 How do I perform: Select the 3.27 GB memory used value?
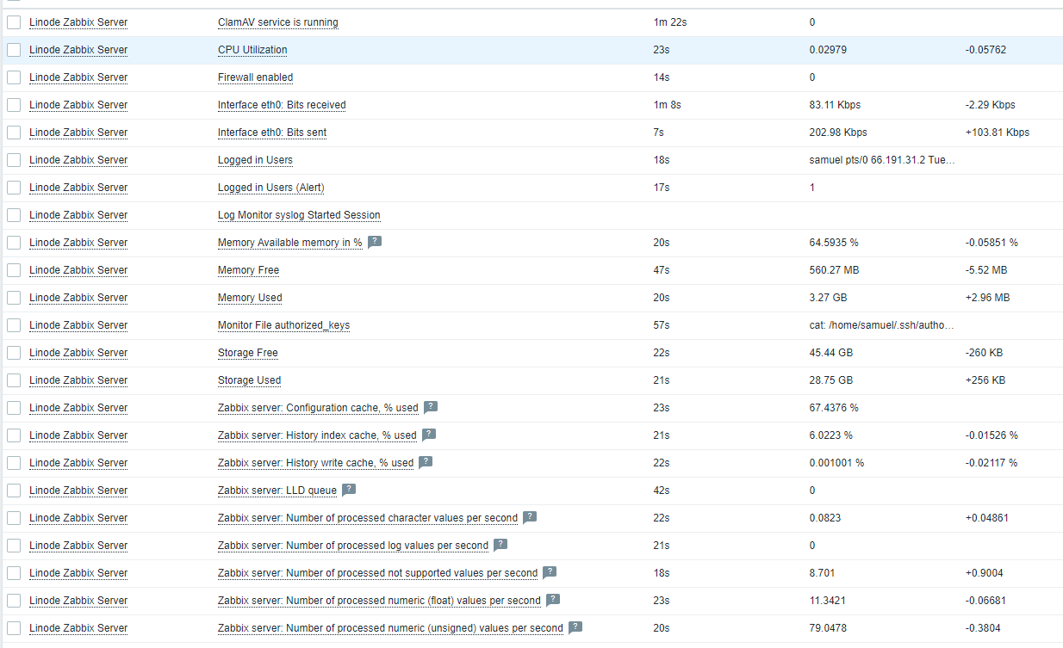[x=828, y=298]
